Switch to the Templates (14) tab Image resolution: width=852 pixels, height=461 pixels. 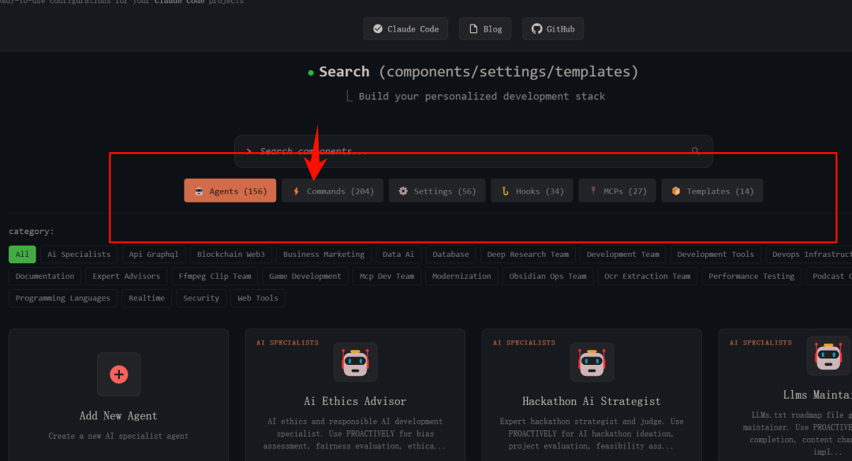[x=712, y=191]
